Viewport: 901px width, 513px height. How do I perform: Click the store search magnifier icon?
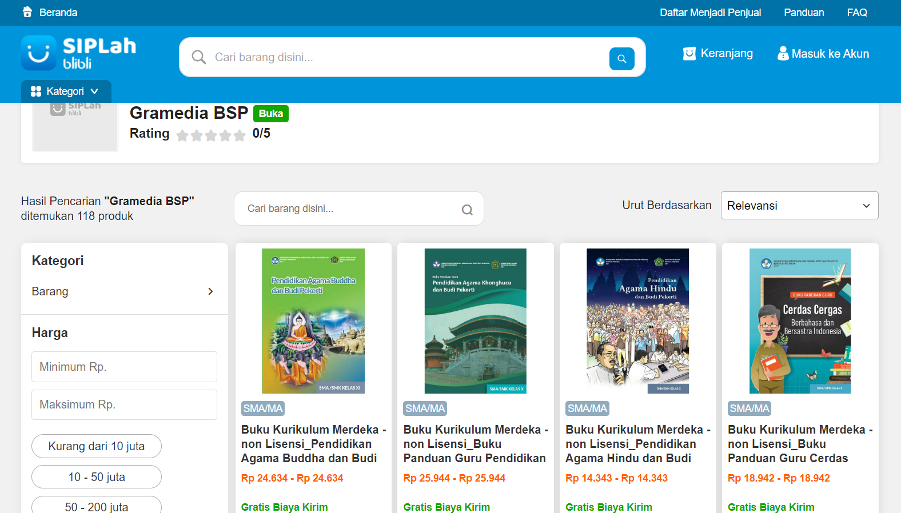click(x=467, y=210)
